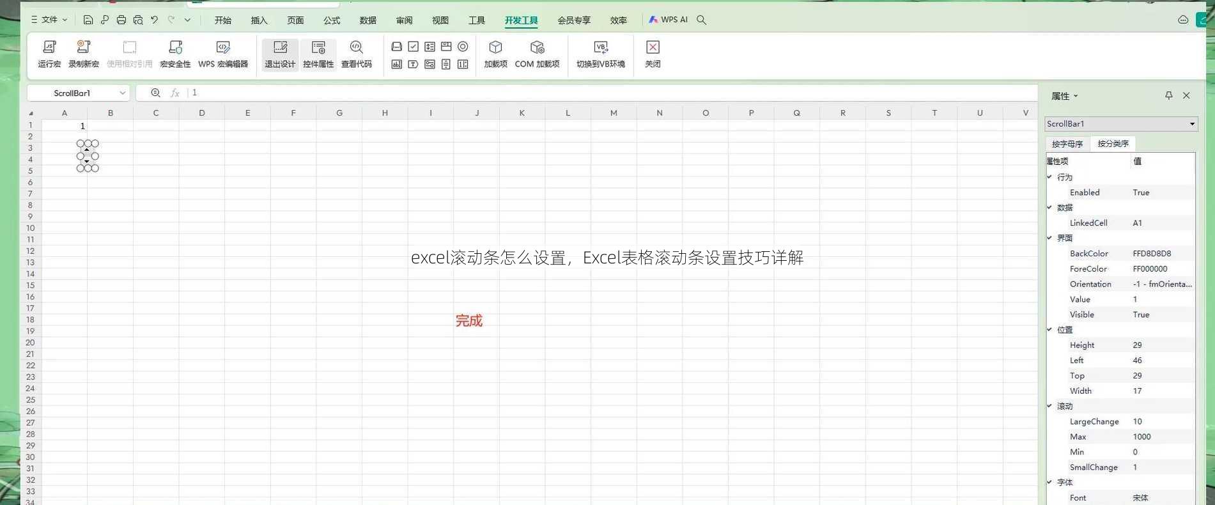The image size is (1215, 505).
Task: Click the Print Preview icon
Action: 138,20
